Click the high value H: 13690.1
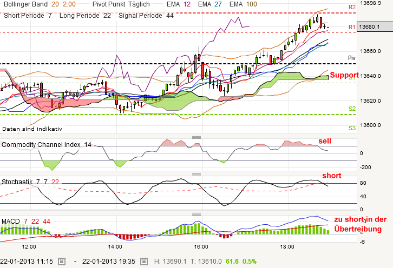The width and height of the screenshot is (393, 268). [170, 262]
